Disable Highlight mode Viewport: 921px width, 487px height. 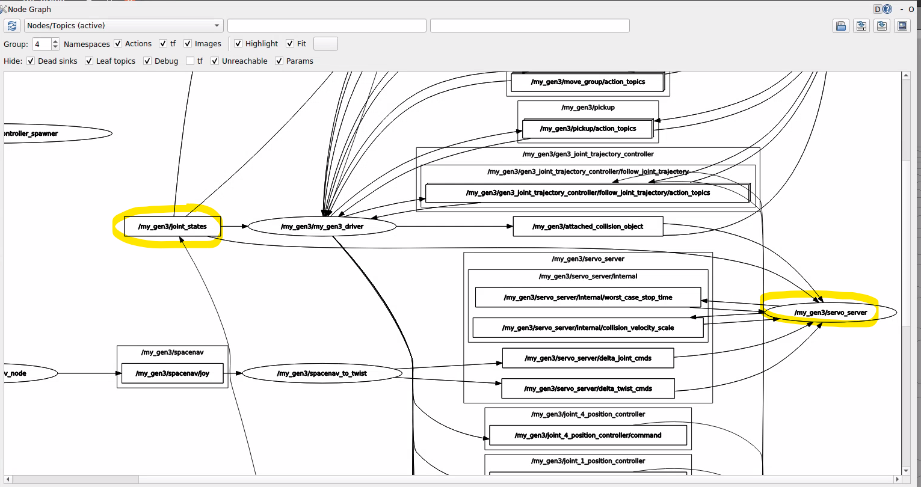point(238,43)
